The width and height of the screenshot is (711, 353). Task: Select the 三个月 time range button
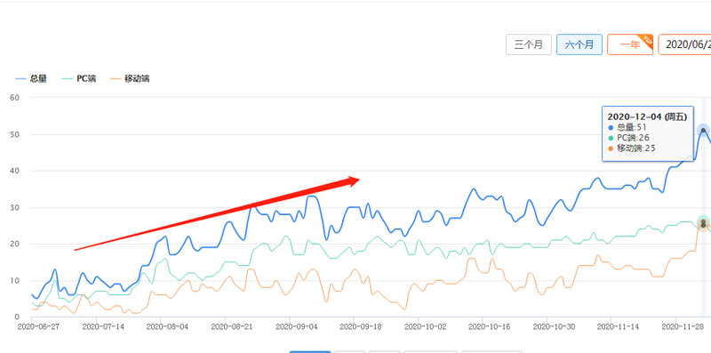click(x=529, y=44)
